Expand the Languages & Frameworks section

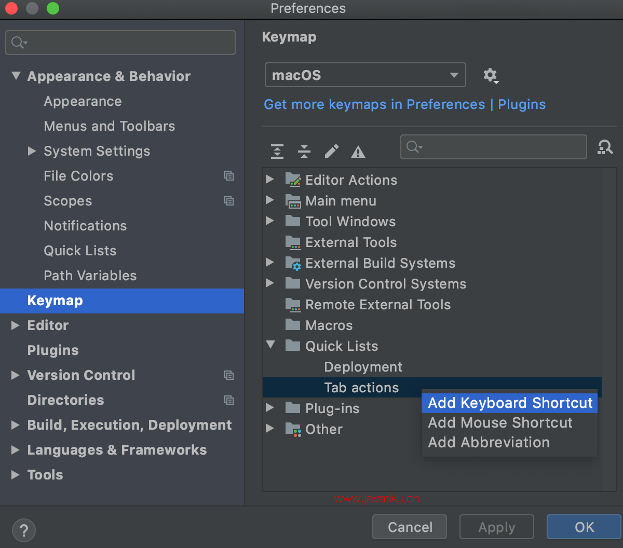16,450
